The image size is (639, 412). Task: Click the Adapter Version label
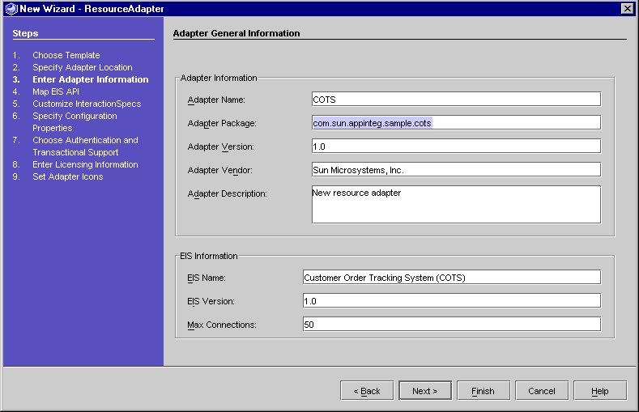(x=220, y=147)
